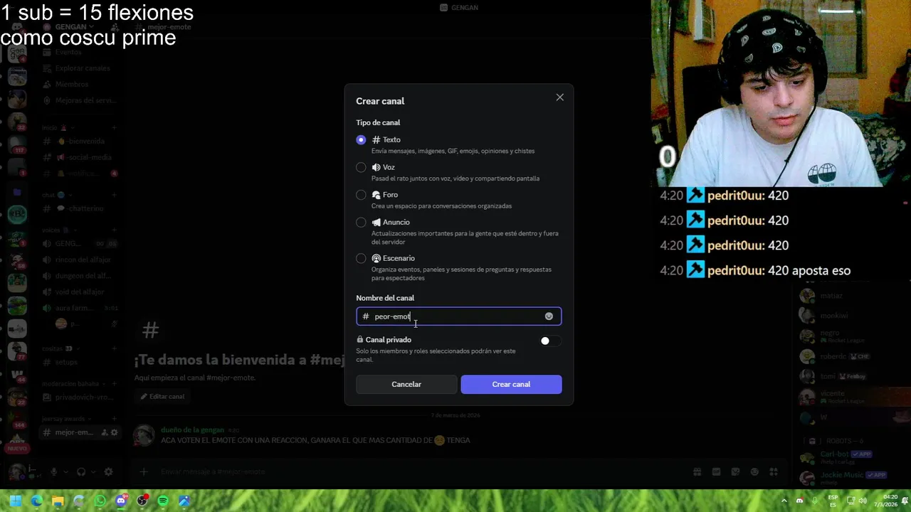Click the Cancelar button
Viewport: 911px width, 512px height.
click(406, 385)
